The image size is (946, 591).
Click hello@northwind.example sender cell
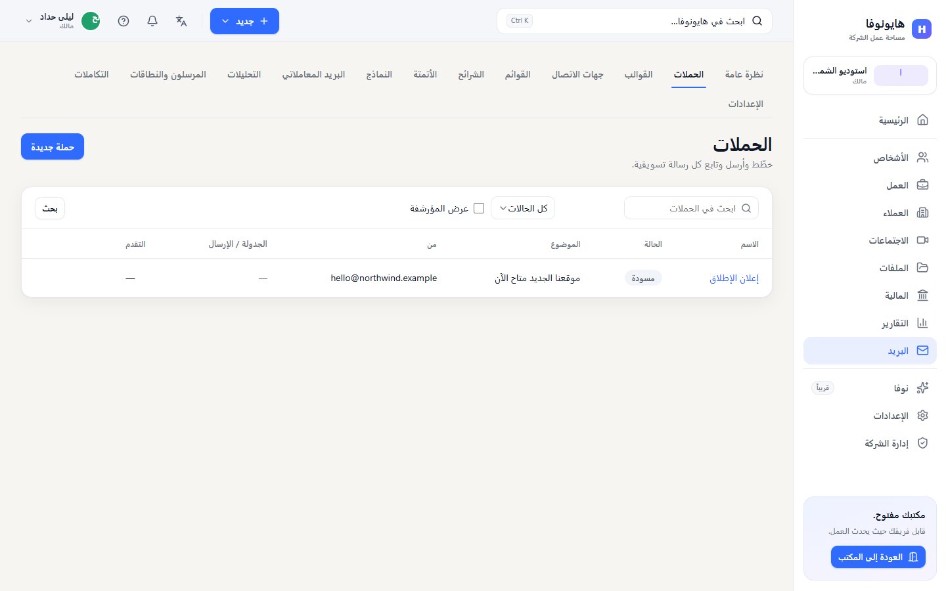click(x=384, y=278)
